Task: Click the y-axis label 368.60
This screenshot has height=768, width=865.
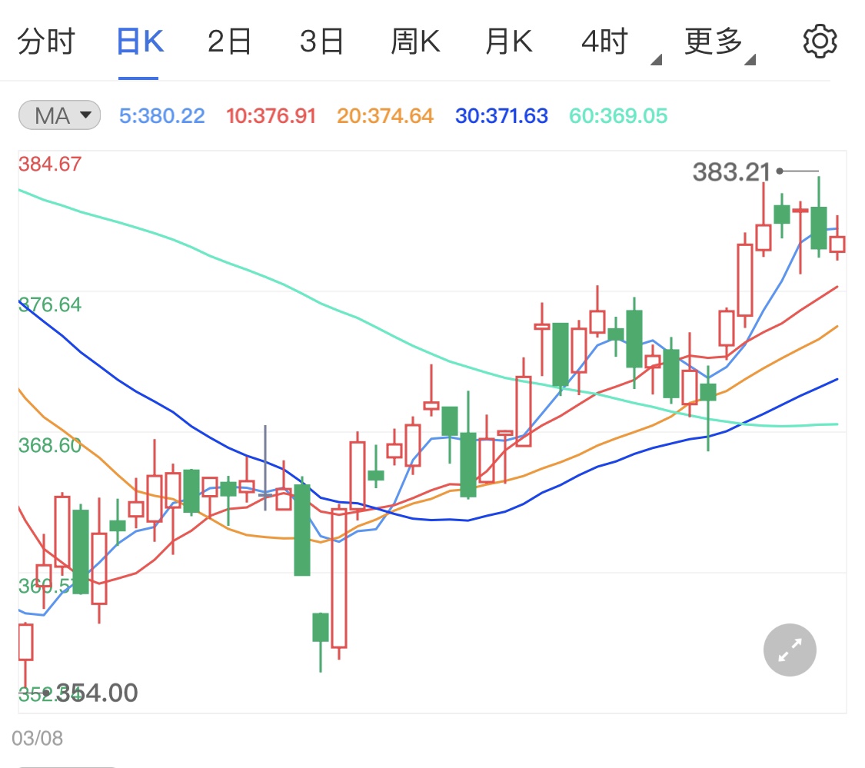Action: (50, 445)
